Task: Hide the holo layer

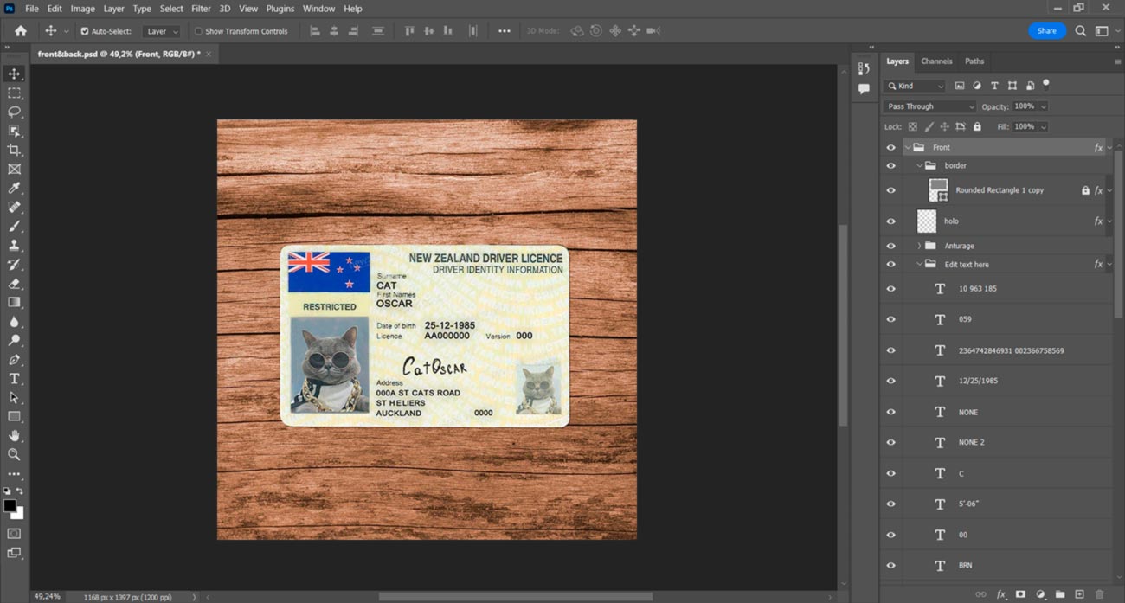Action: point(890,221)
